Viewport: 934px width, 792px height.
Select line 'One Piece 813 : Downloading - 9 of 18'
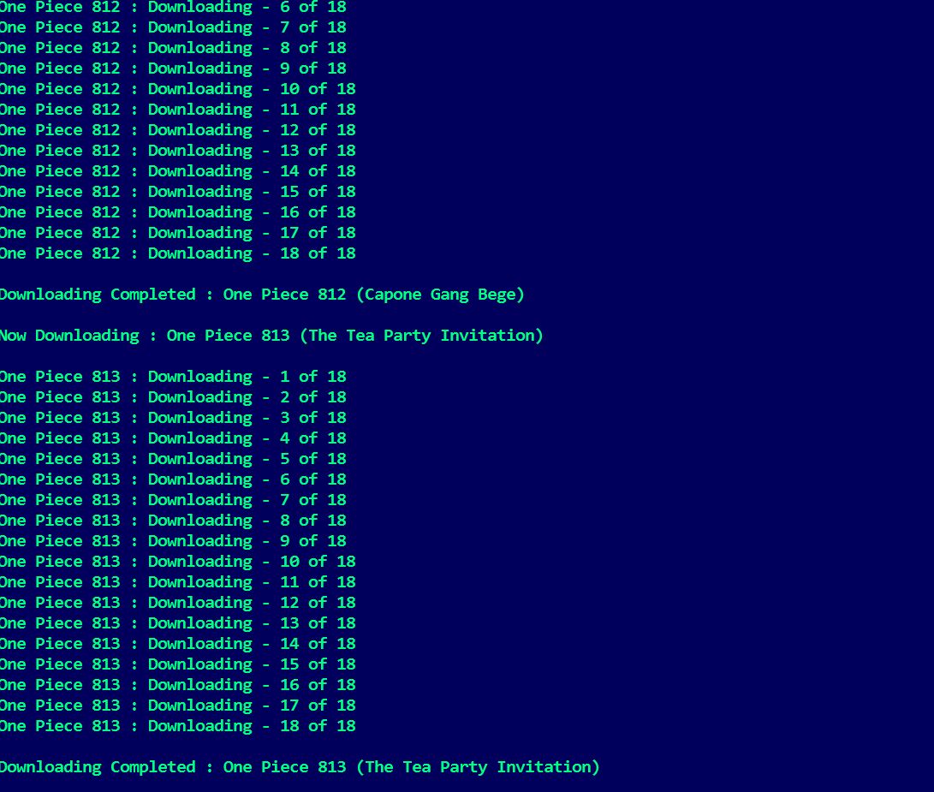point(173,541)
